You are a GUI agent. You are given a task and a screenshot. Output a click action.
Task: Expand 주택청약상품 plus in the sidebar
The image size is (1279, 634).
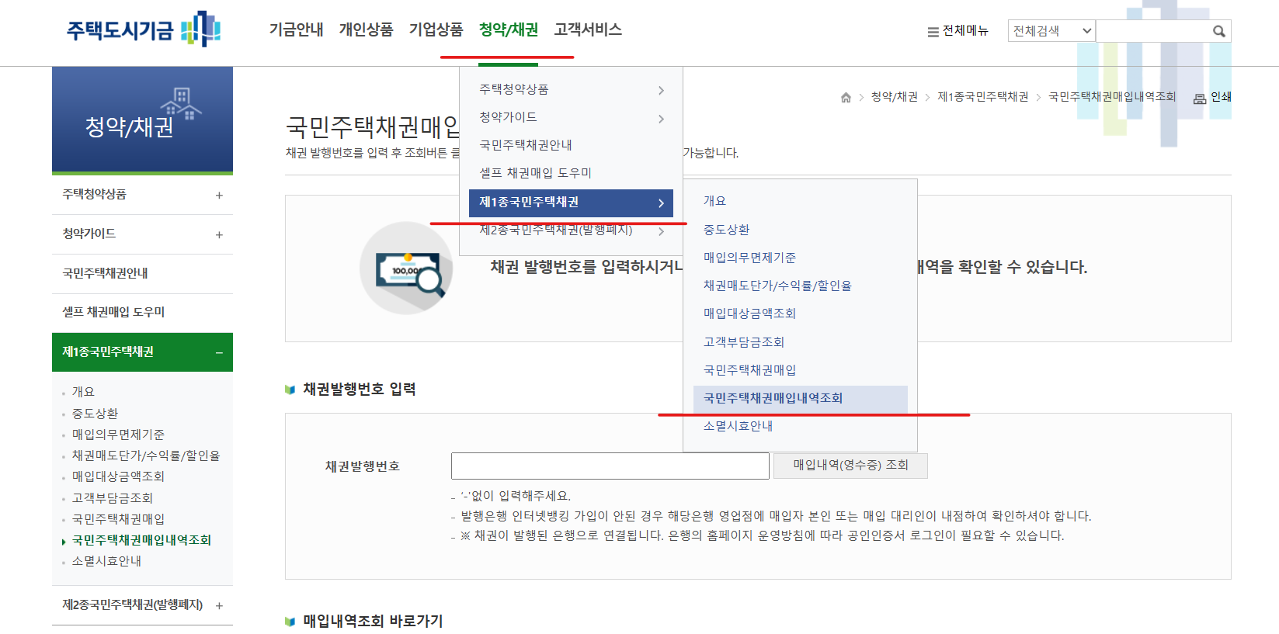click(219, 196)
